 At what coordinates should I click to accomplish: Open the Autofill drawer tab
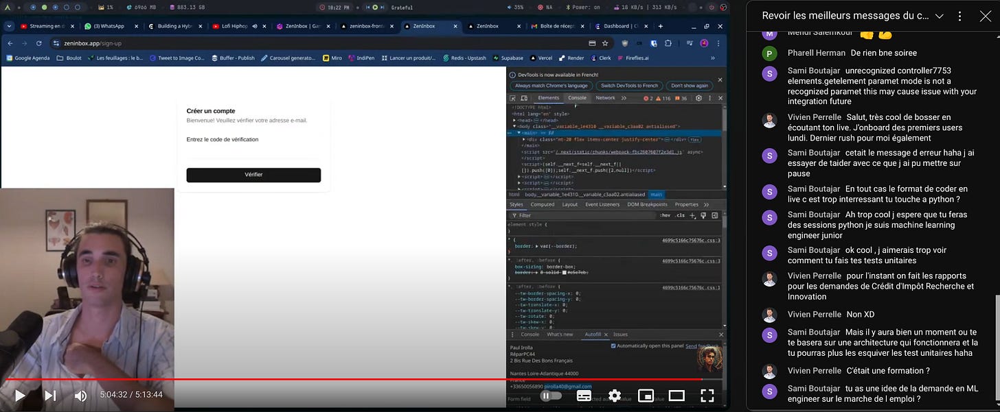click(593, 335)
